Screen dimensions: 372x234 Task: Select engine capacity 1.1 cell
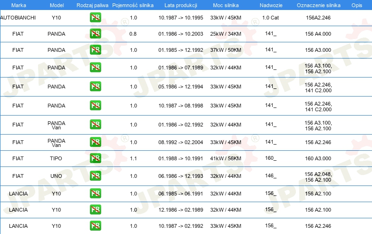pos(133,158)
